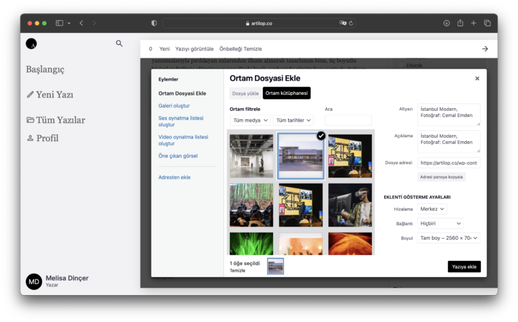Select Öne çıkan görsel action
Screen dimensions: 518x322
click(178, 156)
